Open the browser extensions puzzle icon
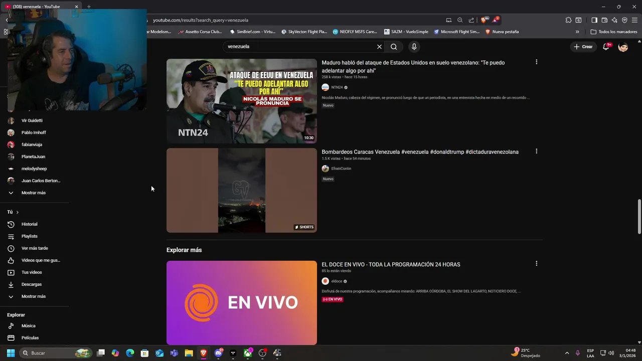The height and width of the screenshot is (361, 642). coord(568,20)
